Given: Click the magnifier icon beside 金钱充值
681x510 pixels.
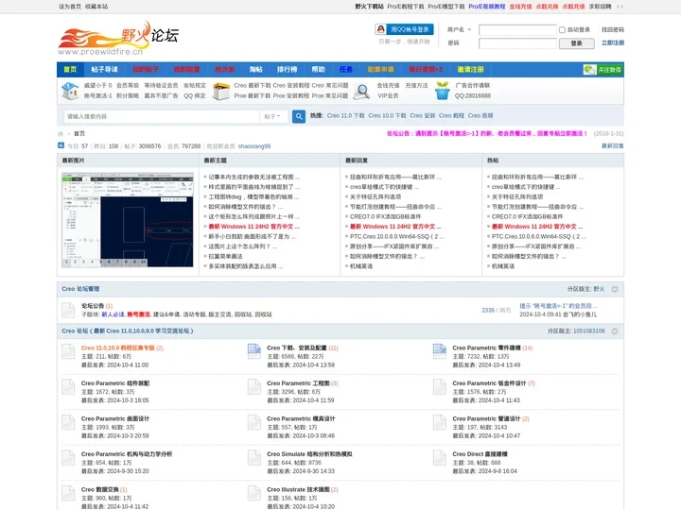Looking at the screenshot, I should click(x=361, y=91).
